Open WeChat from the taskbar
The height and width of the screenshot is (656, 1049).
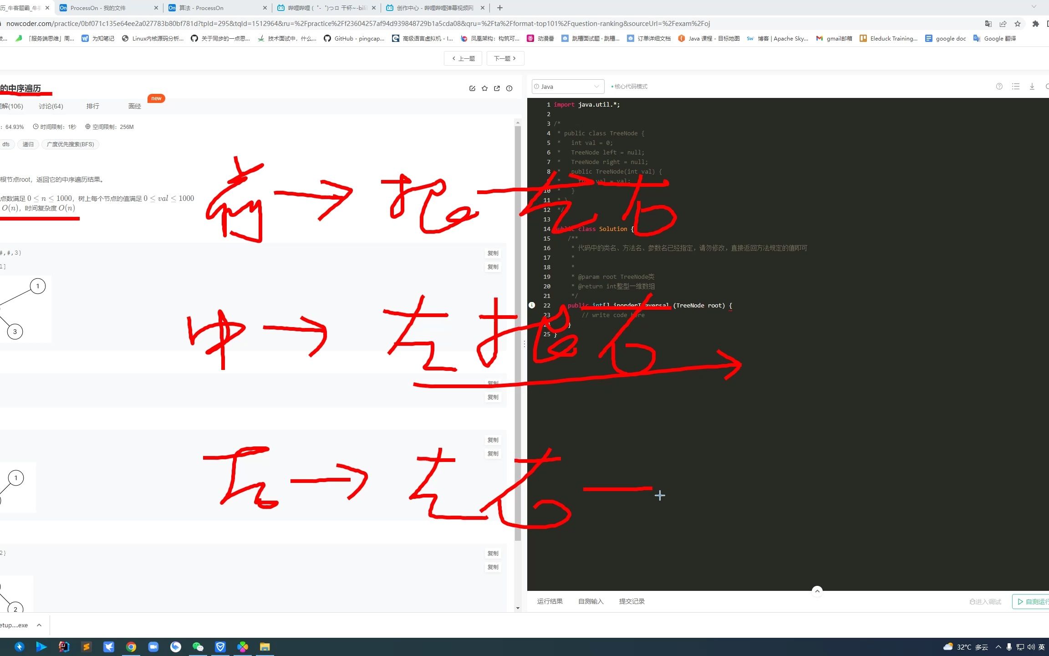pos(198,647)
